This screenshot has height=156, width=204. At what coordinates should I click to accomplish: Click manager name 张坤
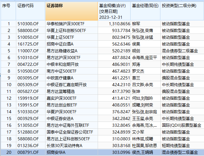[x=136, y=91]
